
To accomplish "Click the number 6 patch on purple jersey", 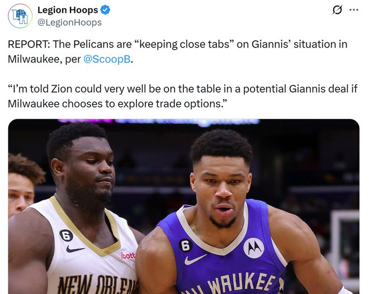I will 186,245.
